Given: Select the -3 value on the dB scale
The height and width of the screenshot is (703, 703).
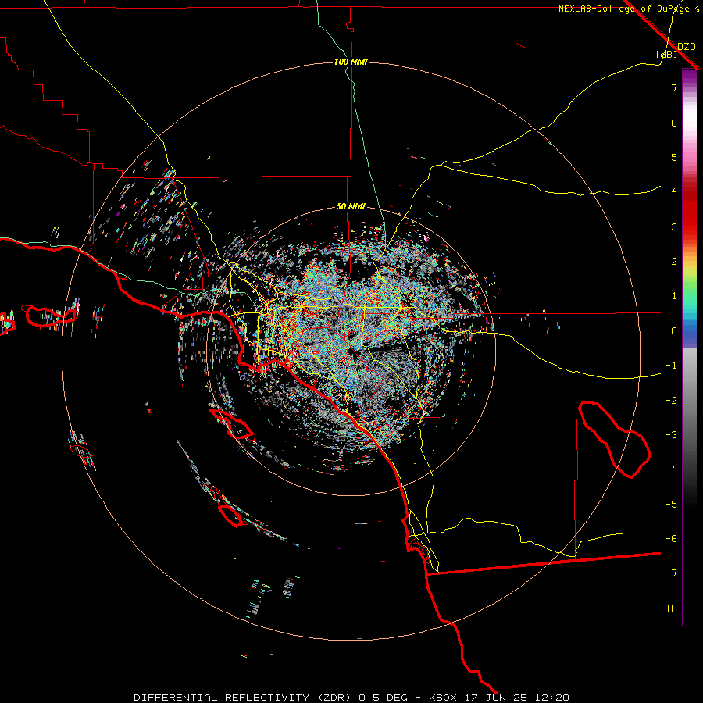Looking at the screenshot, I should [x=671, y=435].
